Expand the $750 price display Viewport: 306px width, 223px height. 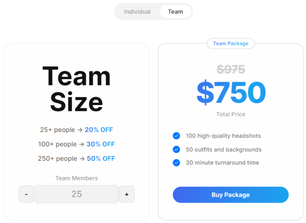(x=231, y=93)
